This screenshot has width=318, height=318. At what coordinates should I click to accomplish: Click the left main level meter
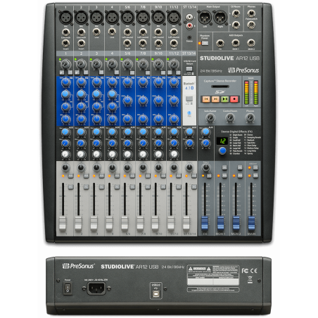[246, 92]
